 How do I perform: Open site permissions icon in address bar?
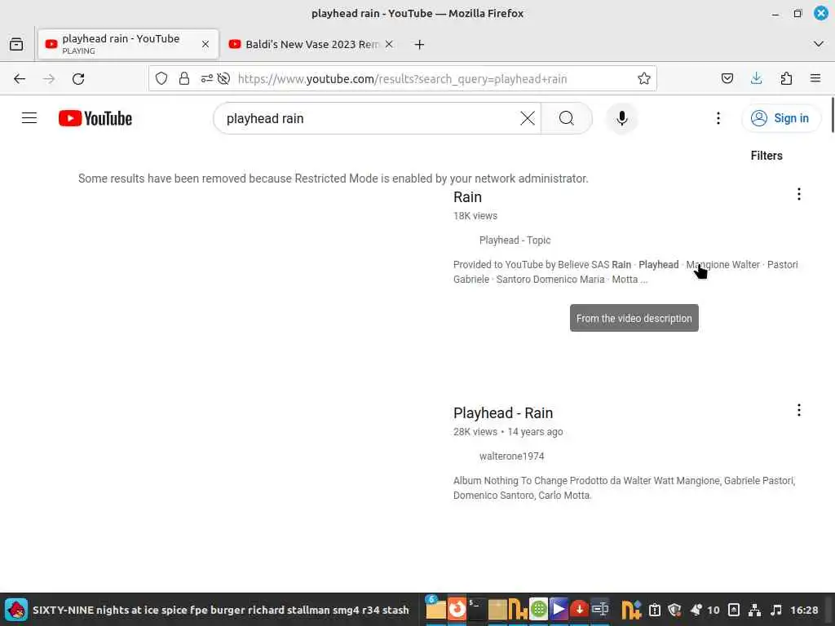206,79
